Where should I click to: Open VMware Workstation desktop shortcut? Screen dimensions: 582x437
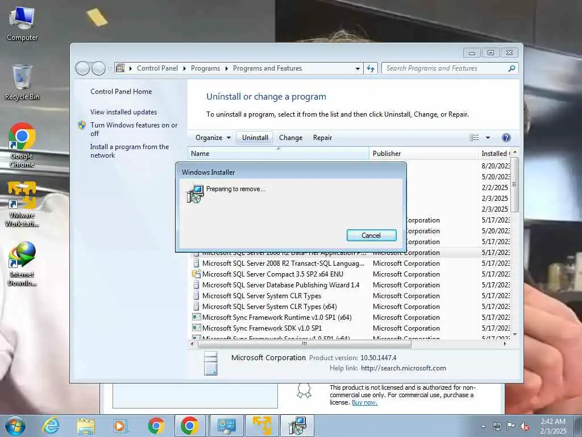click(x=22, y=204)
